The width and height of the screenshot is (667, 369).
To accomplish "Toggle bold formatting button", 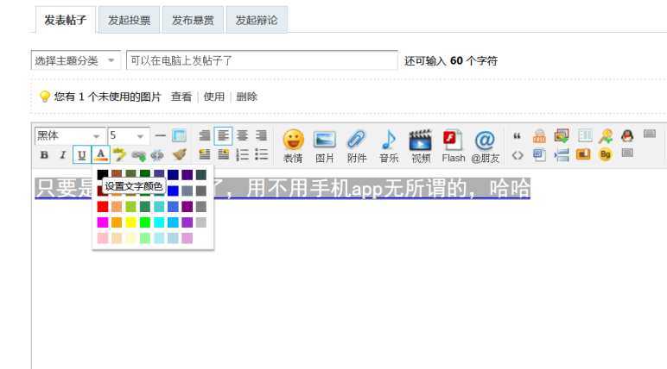I will (44, 155).
